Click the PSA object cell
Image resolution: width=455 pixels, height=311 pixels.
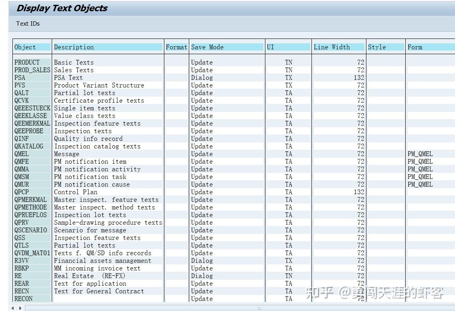(32, 77)
